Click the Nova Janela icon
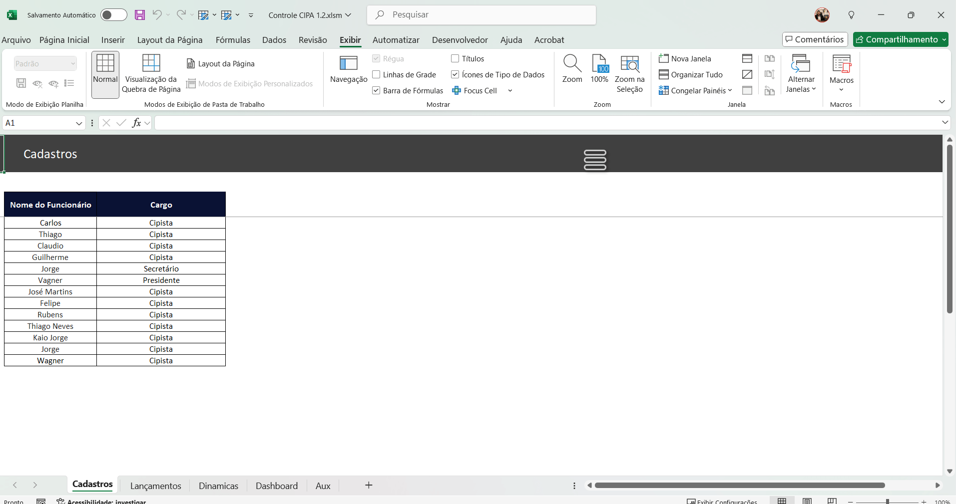This screenshot has height=504, width=956. point(664,58)
